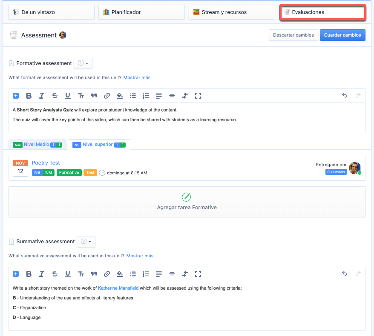The width and height of the screenshot is (374, 336).
Task: Open highlight color picker in formative editor
Action: click(x=120, y=96)
